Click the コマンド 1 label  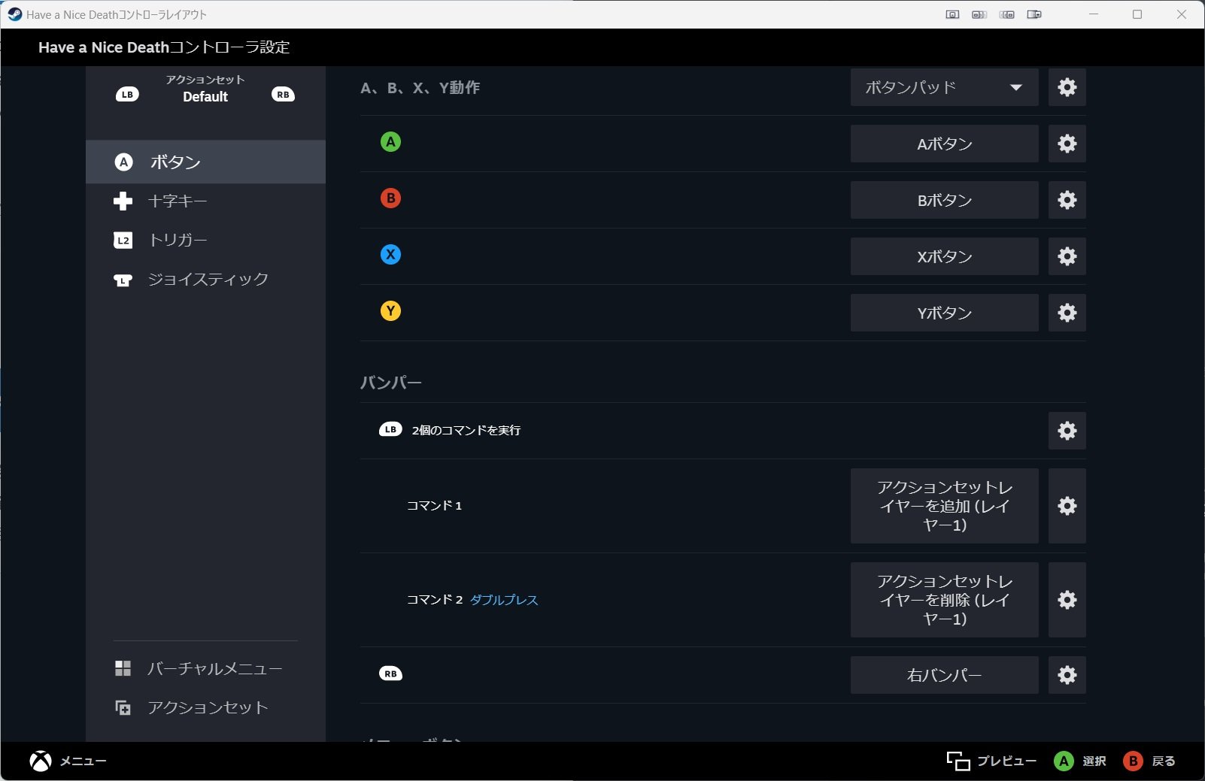pos(434,506)
